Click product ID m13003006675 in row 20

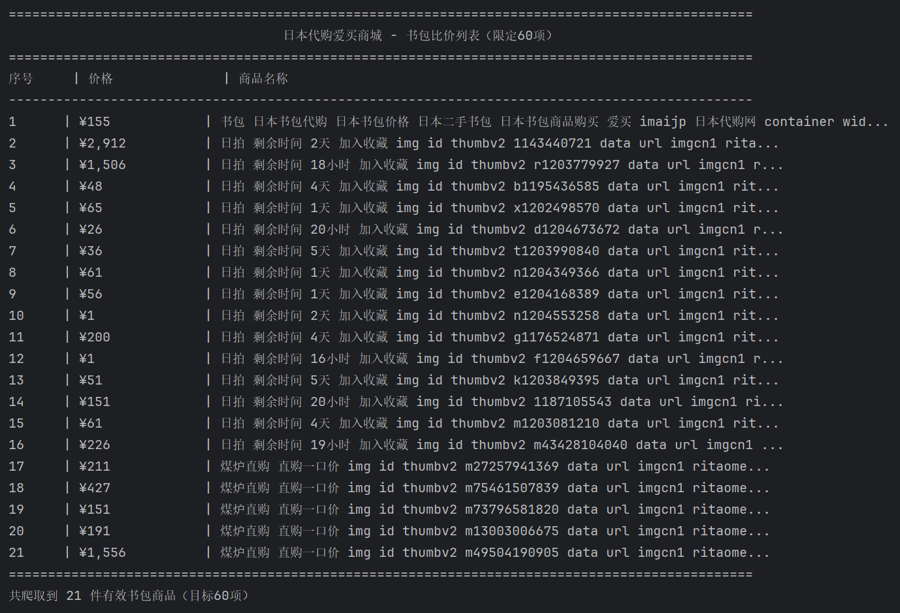coord(512,531)
